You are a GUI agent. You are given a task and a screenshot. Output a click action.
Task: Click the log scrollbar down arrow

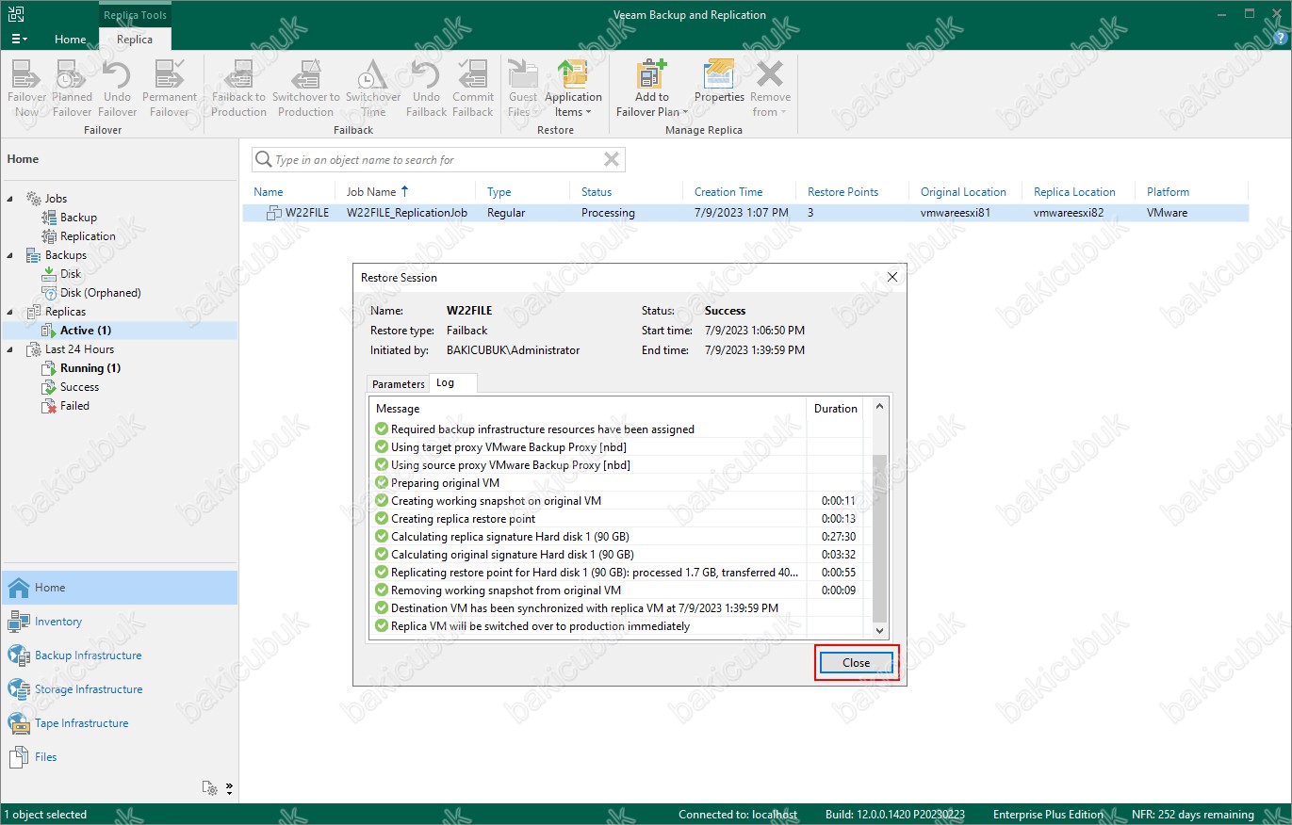point(880,631)
